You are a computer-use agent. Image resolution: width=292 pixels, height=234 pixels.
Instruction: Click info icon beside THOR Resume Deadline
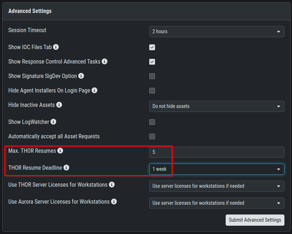point(66,168)
